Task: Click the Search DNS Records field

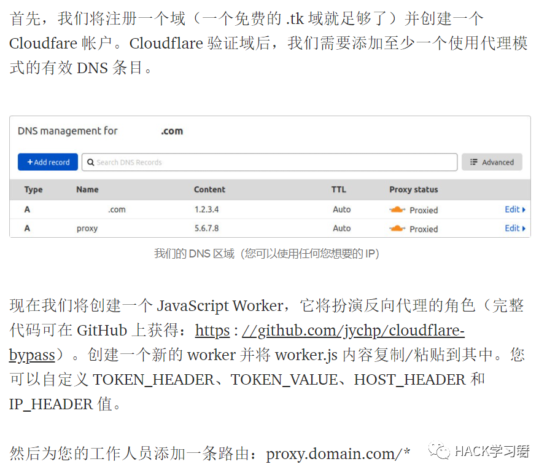Action: tap(270, 162)
